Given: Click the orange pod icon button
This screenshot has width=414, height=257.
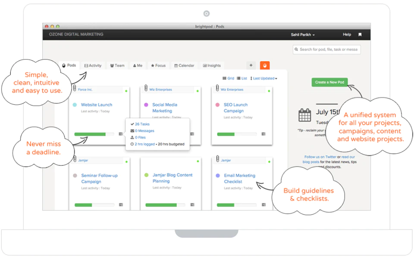Looking at the screenshot, I should tap(264, 66).
